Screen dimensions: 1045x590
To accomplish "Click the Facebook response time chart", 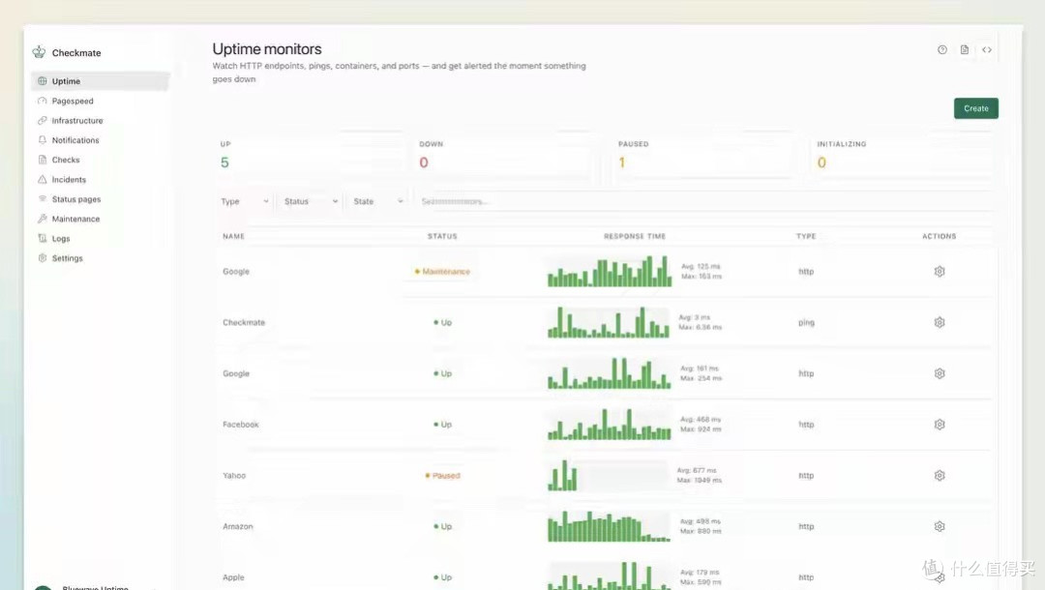I will [x=610, y=425].
